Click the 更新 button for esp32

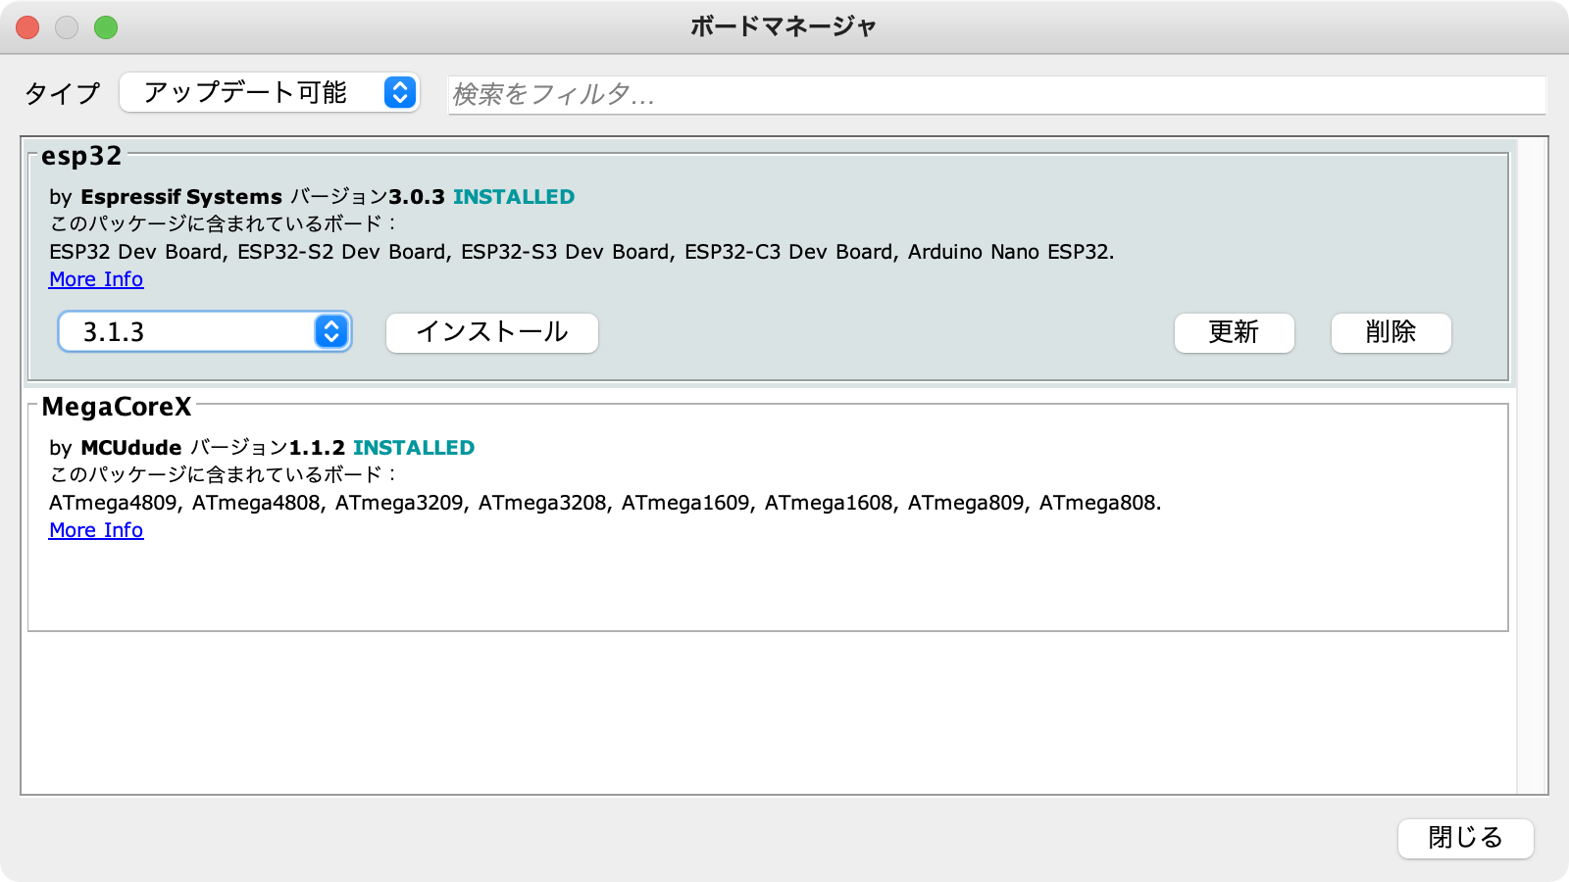tap(1235, 333)
